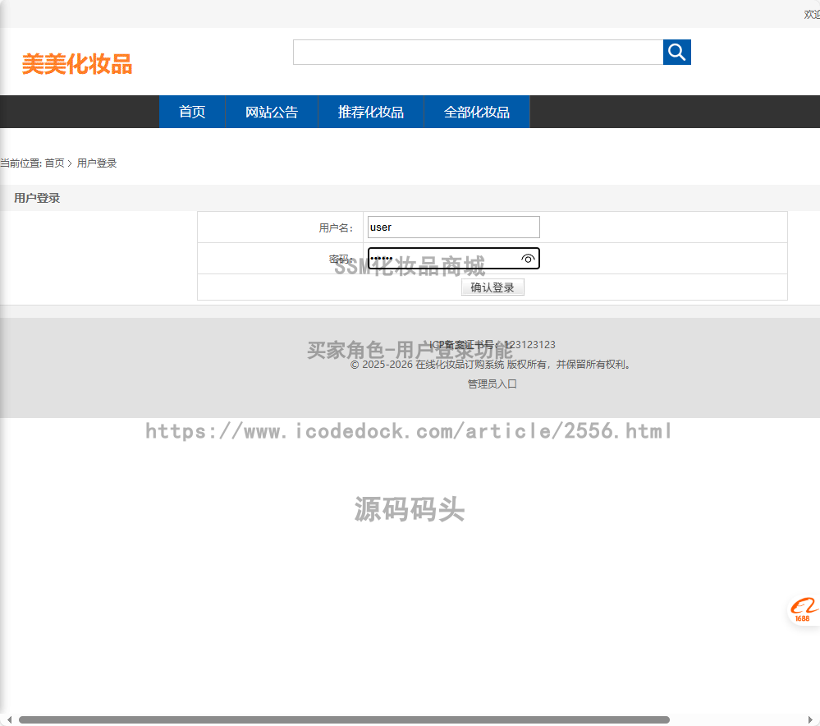Open the 管理员入口 admin entrance link

coord(491,383)
